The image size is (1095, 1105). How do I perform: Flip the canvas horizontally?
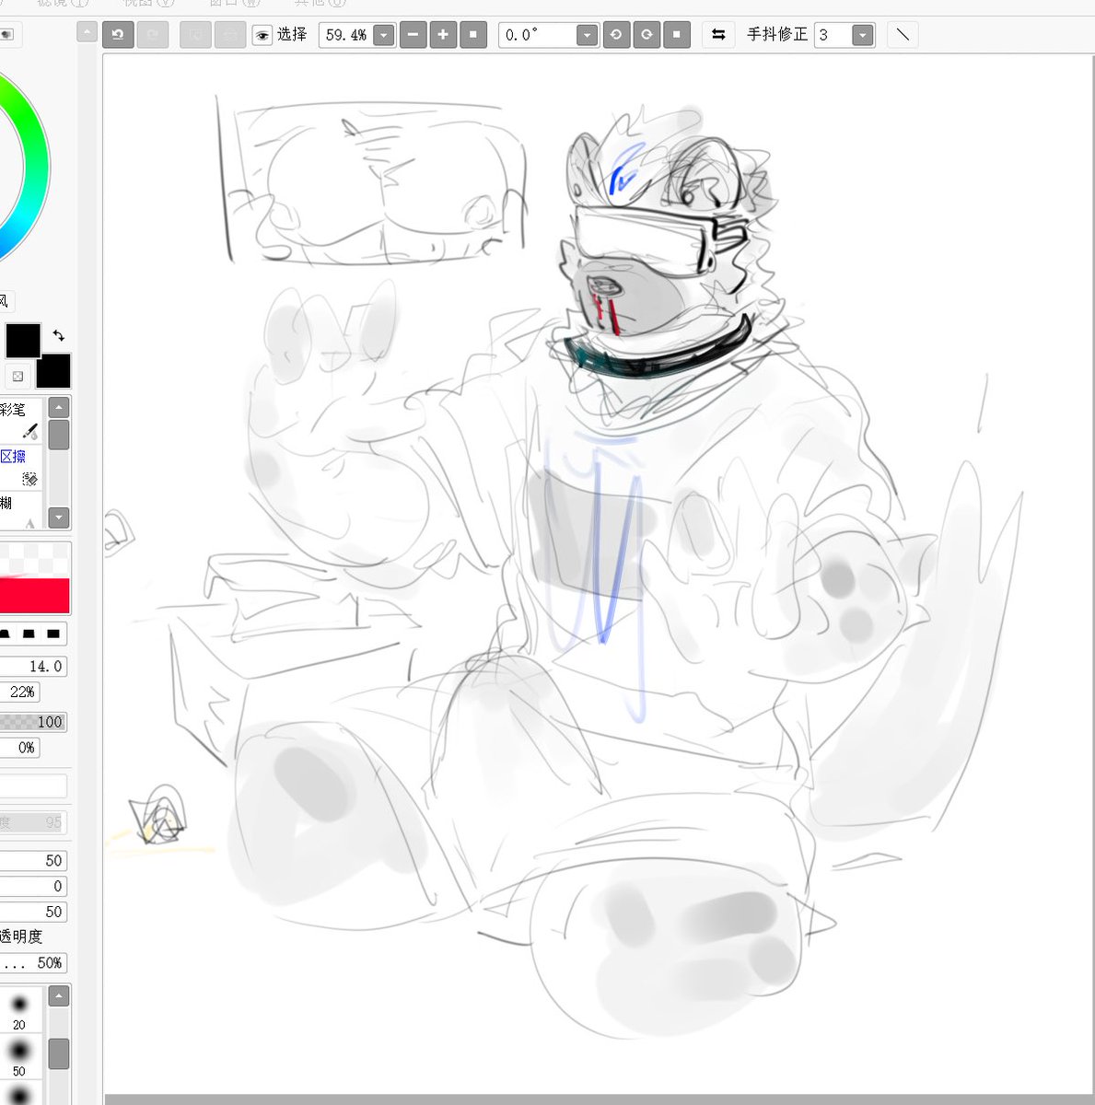click(718, 35)
